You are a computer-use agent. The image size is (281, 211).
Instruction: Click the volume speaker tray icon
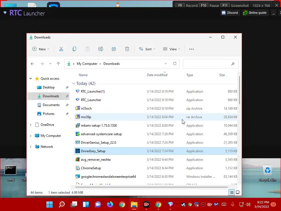click(x=248, y=204)
